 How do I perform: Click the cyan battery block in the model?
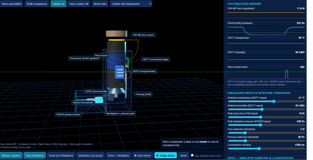[x=99, y=100]
